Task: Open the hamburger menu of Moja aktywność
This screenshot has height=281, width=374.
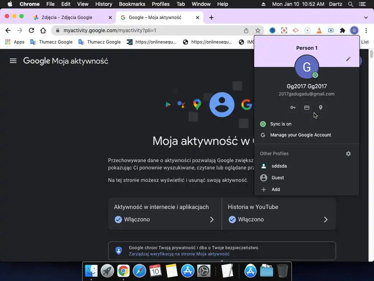Action: click(x=13, y=61)
